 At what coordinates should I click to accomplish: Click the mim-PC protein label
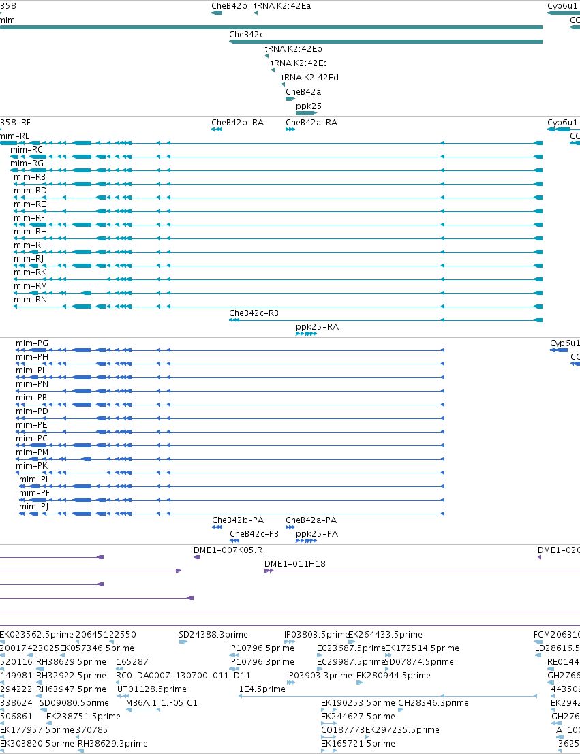32,439
